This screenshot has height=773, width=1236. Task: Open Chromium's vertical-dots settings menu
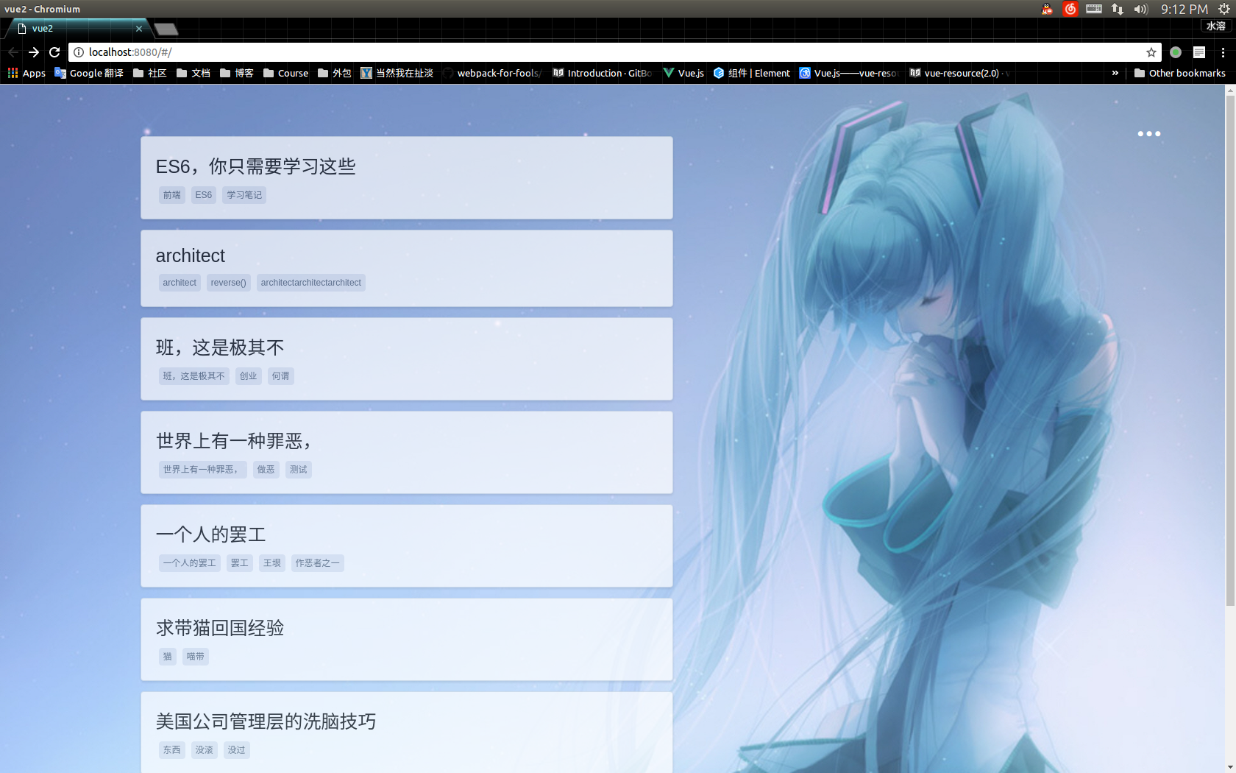(x=1223, y=52)
